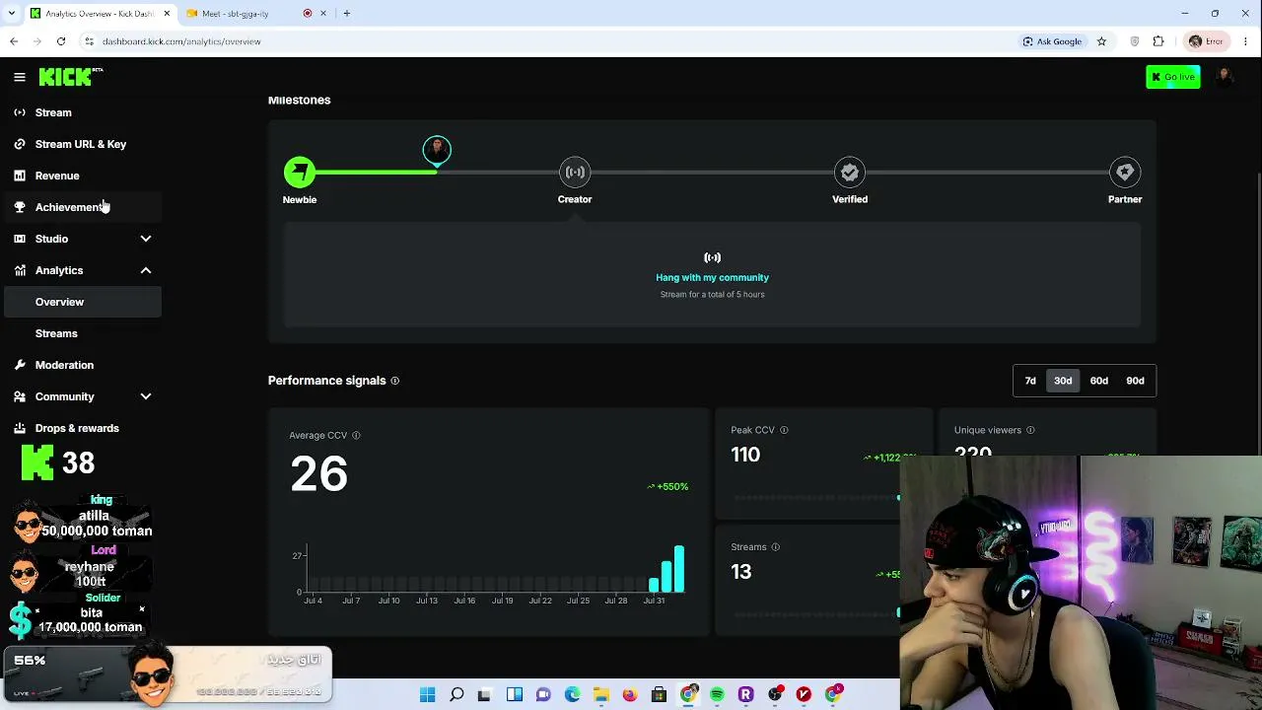Open the browser extensions puzzle icon
The width and height of the screenshot is (1262, 710).
point(1158,41)
